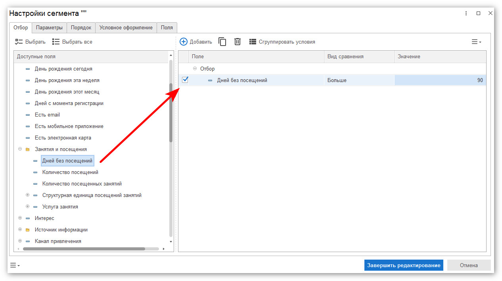Select Дней с момента регистрации field
The height and width of the screenshot is (281, 502).
[x=69, y=103]
